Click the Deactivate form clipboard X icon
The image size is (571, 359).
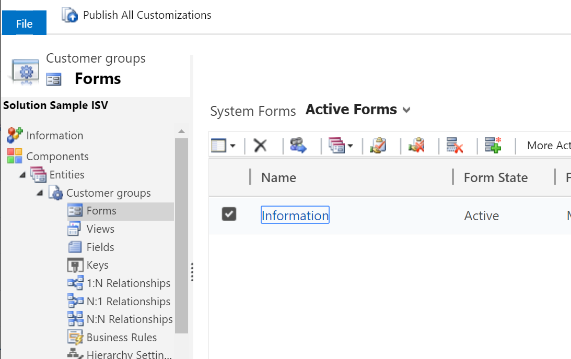click(416, 146)
